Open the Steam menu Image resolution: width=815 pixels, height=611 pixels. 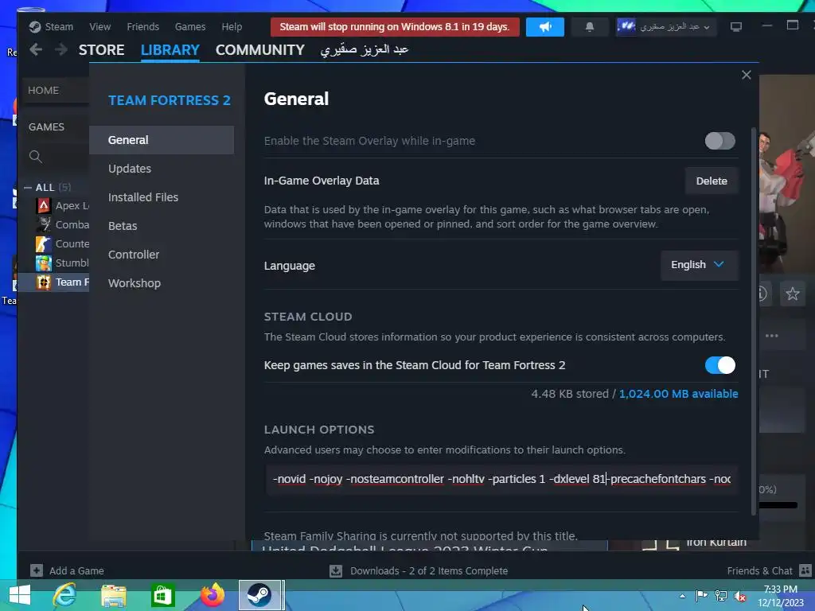click(59, 26)
